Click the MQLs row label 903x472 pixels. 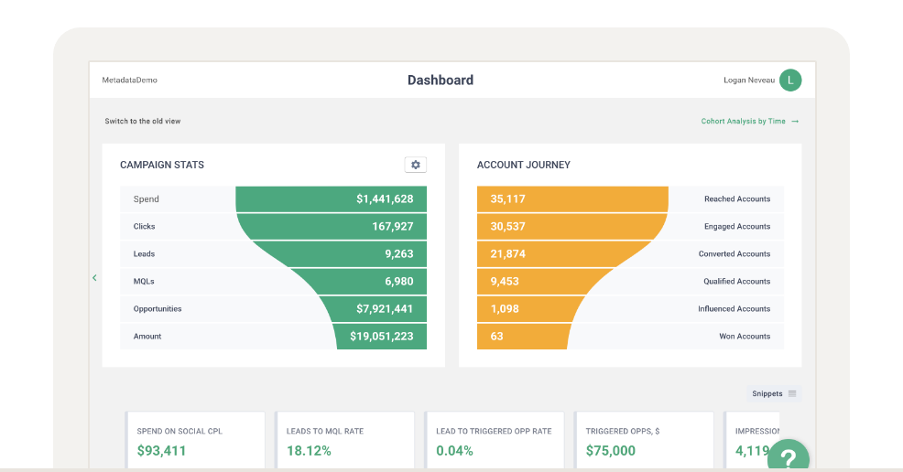tap(144, 281)
